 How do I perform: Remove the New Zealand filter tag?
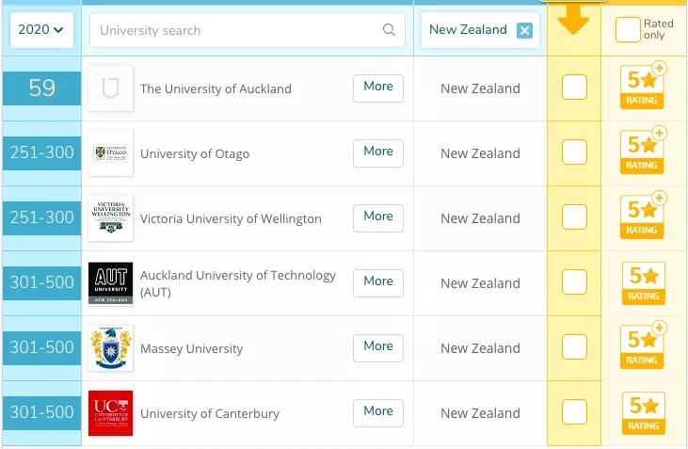(524, 30)
